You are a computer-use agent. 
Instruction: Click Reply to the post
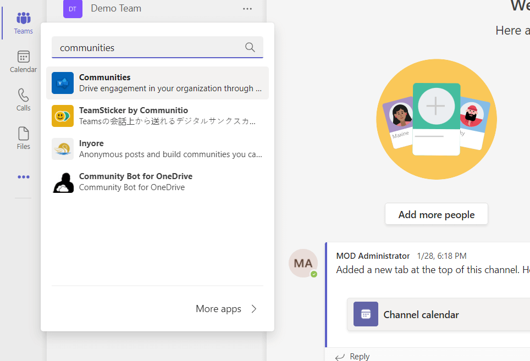click(x=360, y=356)
